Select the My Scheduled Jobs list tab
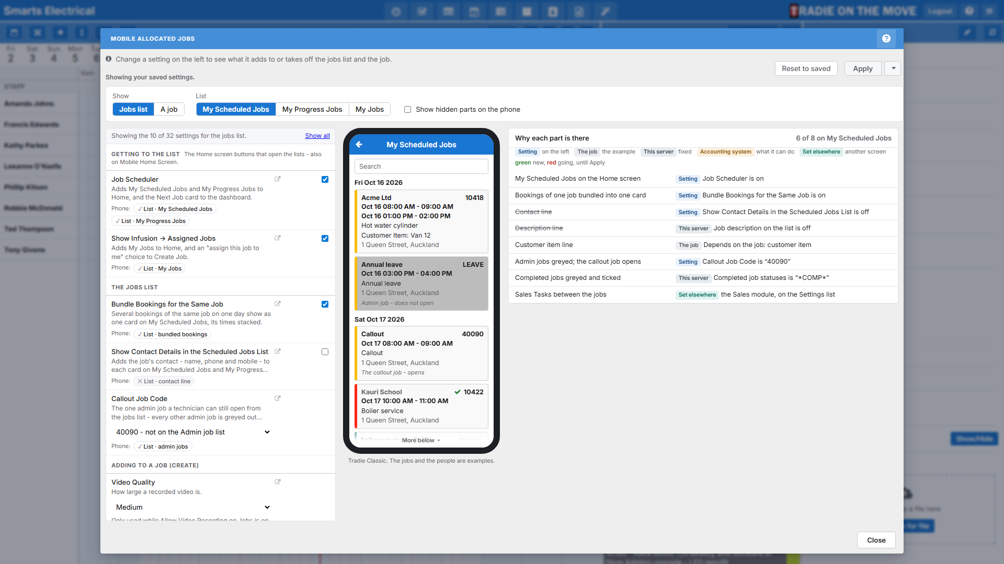Viewport: 1004px width, 564px height. pos(236,109)
